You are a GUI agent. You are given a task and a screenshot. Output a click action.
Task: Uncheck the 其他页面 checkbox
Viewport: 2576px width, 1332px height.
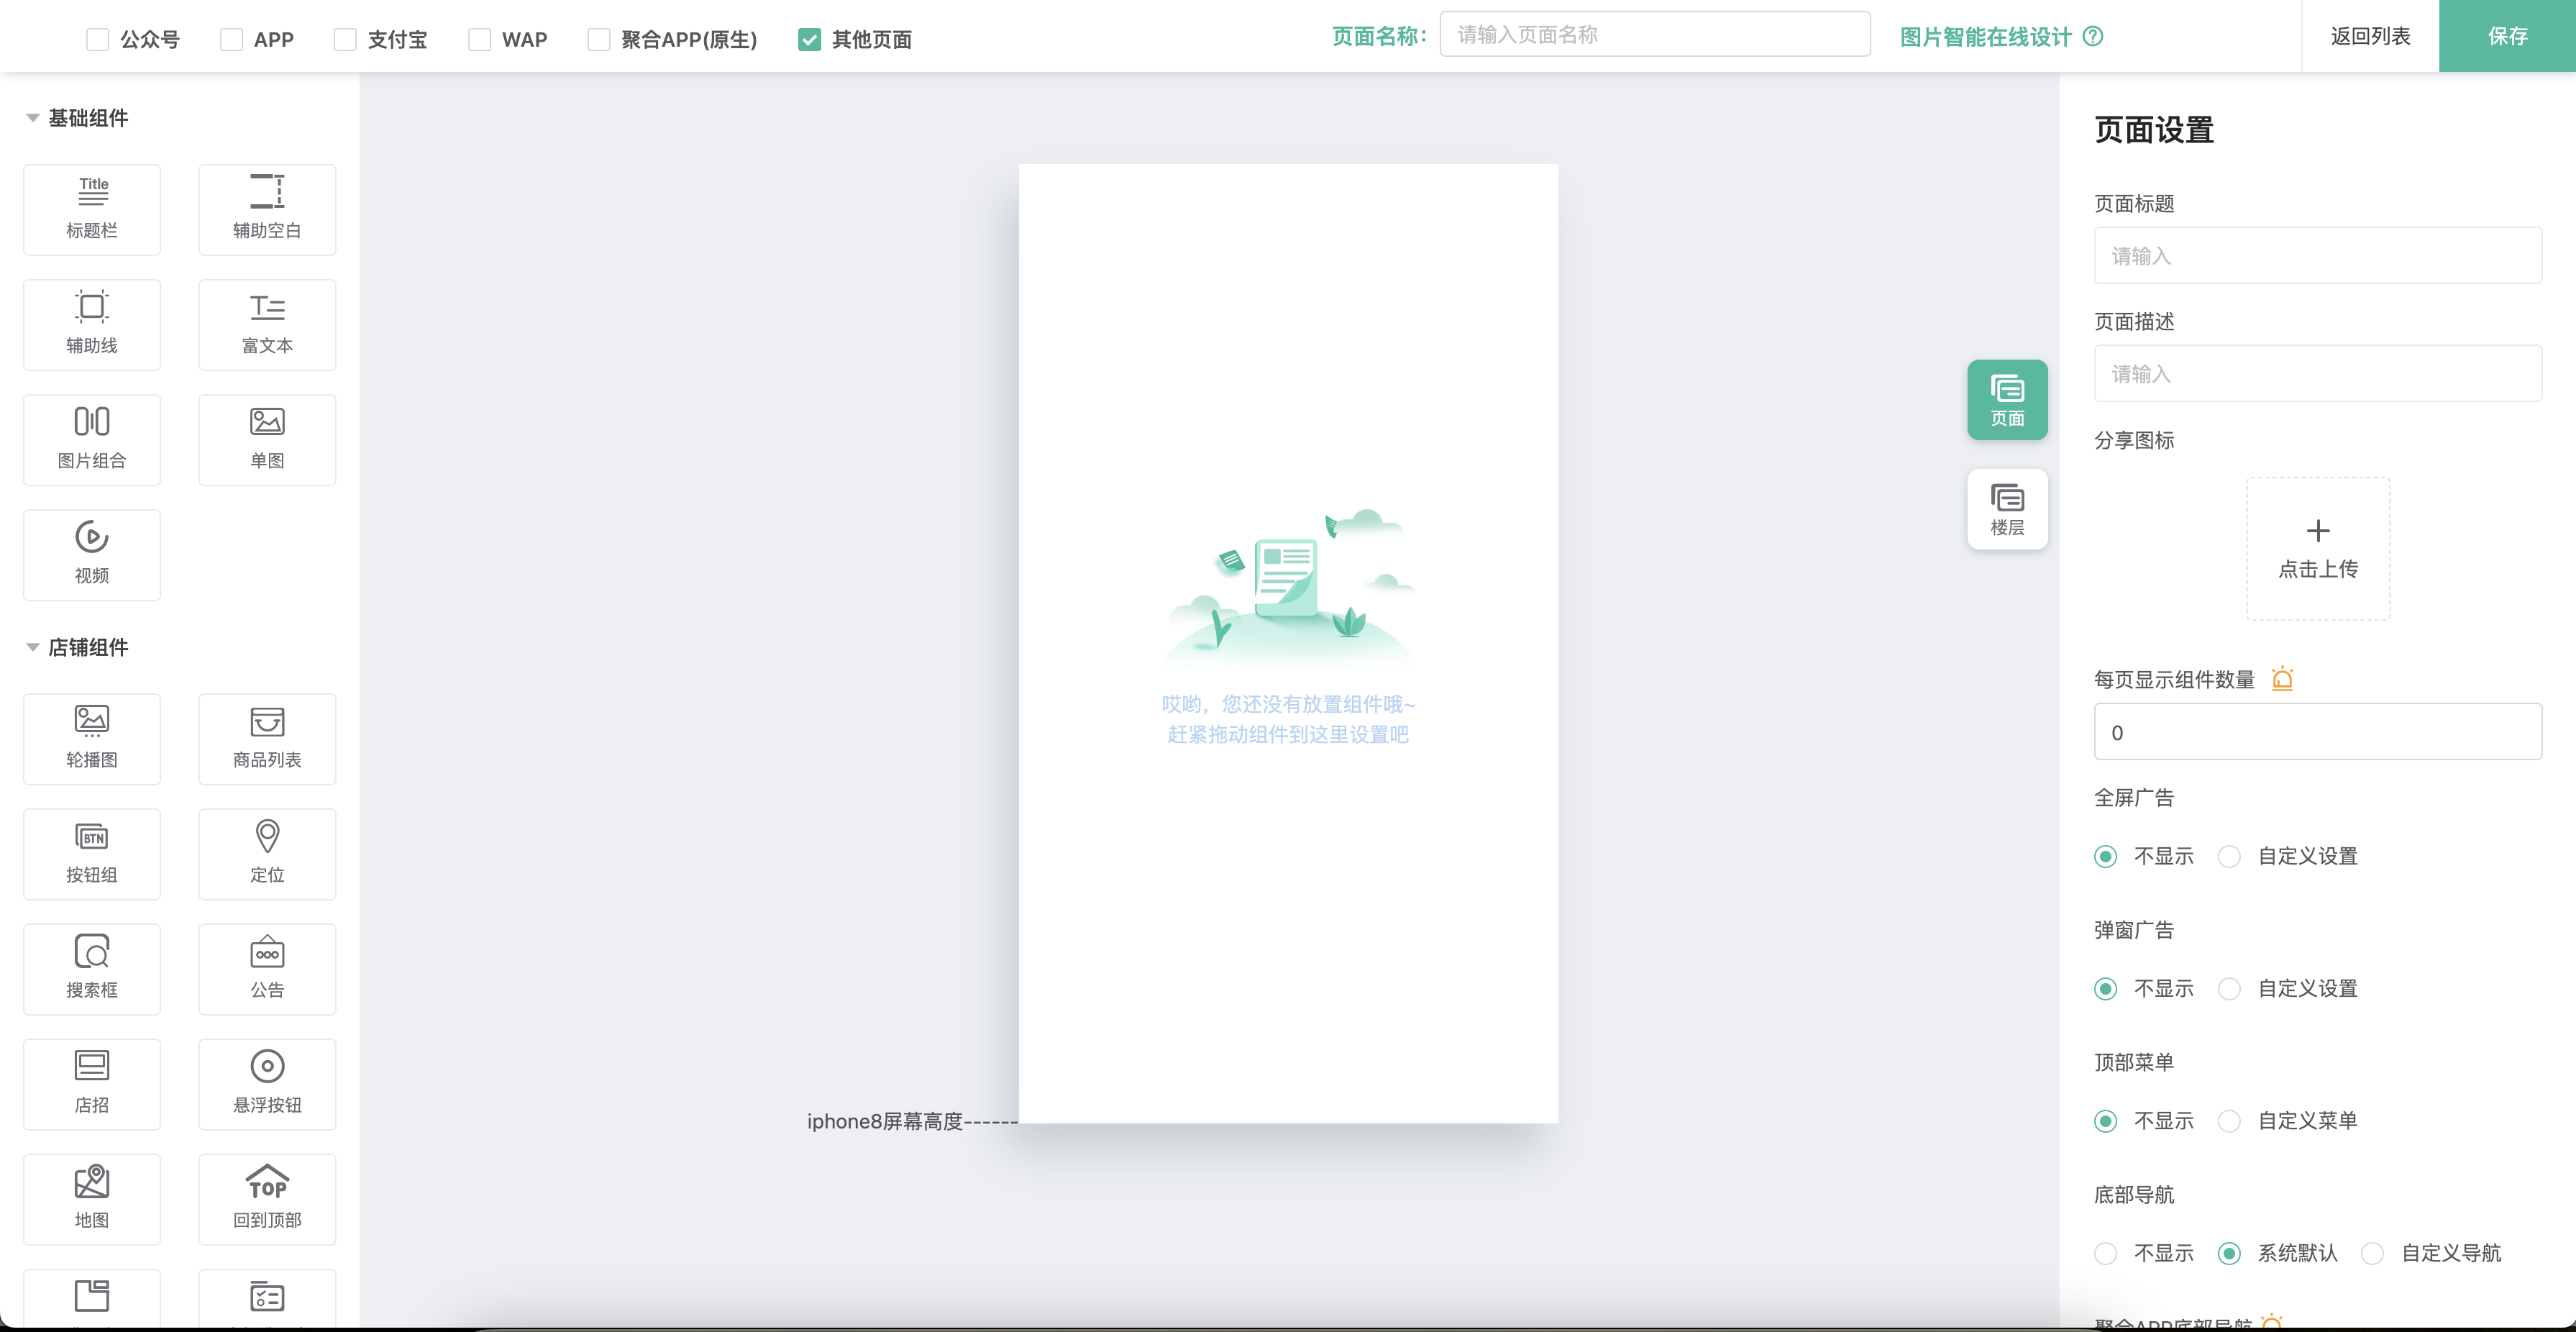tap(809, 40)
